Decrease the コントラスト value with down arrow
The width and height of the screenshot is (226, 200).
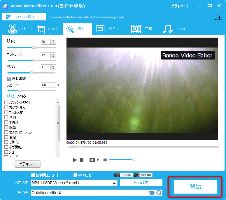click(53, 56)
